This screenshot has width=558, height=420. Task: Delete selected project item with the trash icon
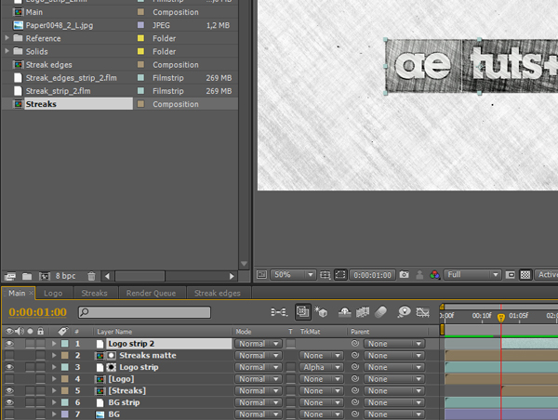pos(91,276)
